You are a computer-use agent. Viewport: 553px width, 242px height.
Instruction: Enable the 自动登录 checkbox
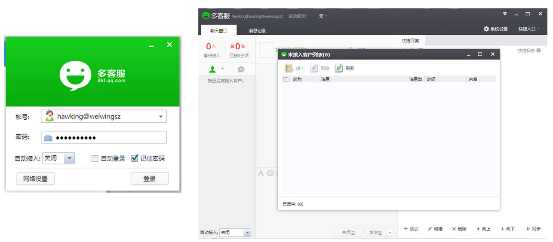click(95, 158)
